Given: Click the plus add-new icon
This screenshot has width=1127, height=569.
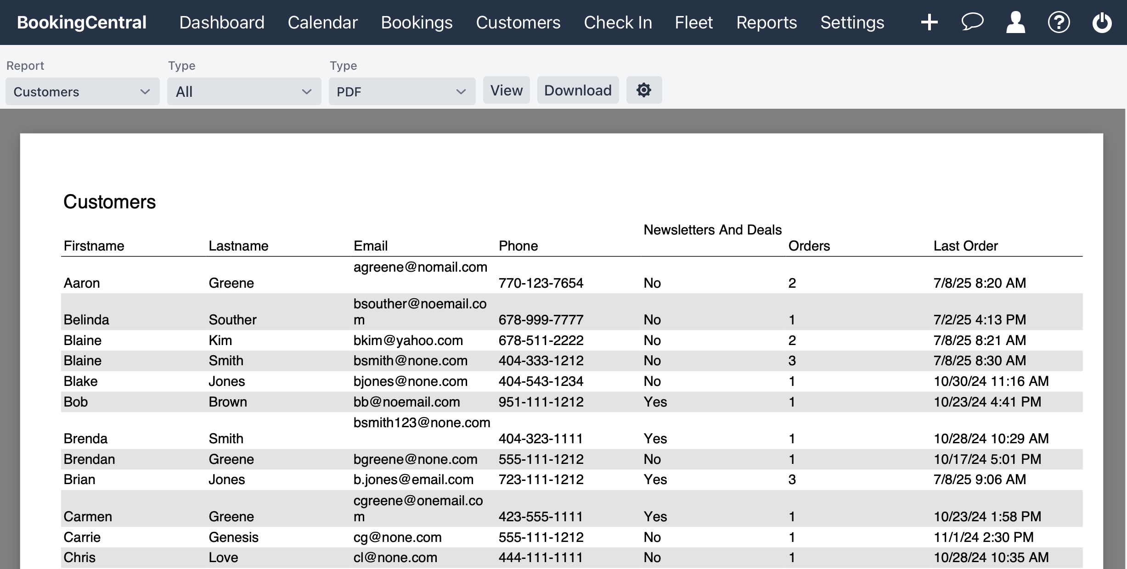Looking at the screenshot, I should pos(929,22).
